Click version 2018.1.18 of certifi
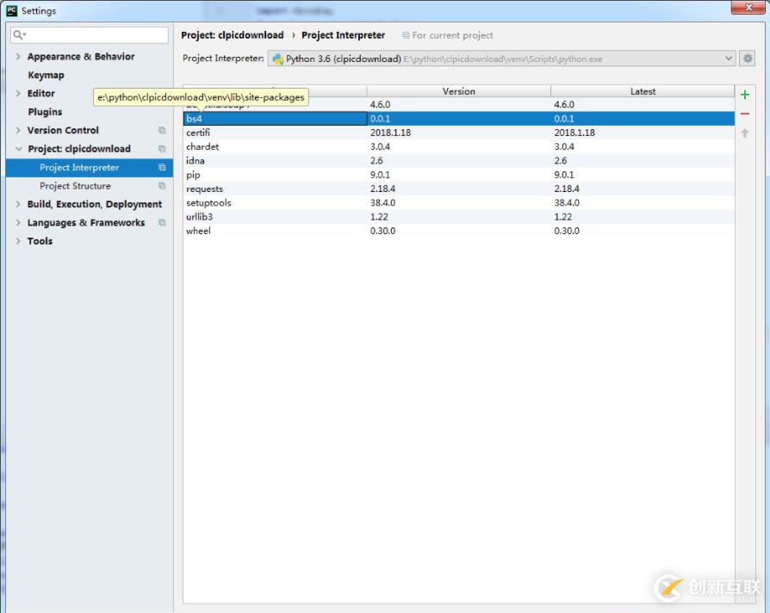The height and width of the screenshot is (613, 770). point(390,133)
